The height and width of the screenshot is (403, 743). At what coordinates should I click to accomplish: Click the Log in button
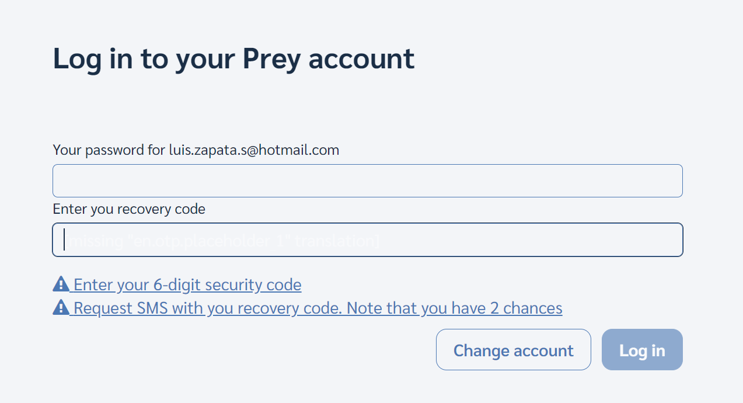tap(641, 349)
